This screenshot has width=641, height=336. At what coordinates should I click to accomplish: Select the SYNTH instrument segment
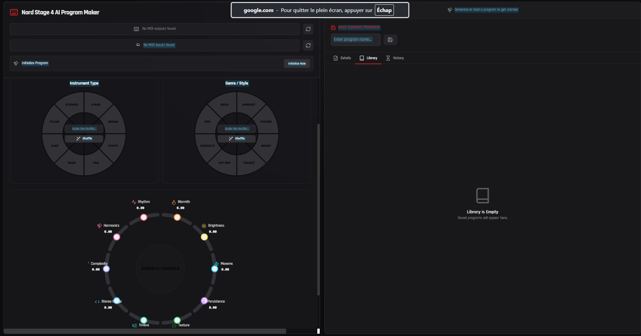[x=113, y=146]
